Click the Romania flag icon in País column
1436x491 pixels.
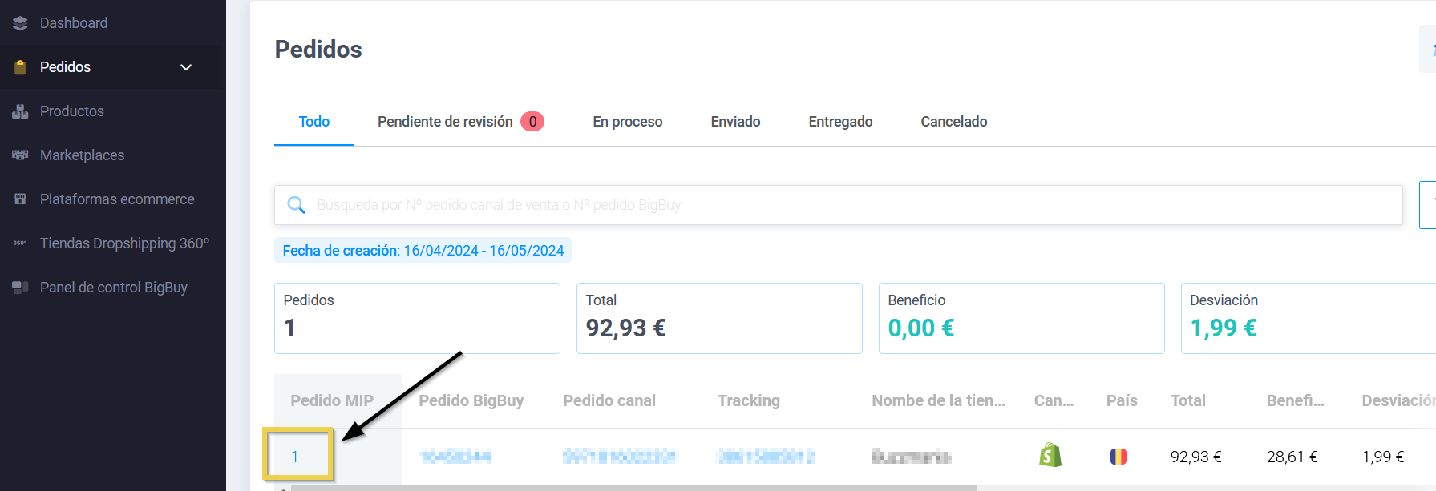(1118, 457)
